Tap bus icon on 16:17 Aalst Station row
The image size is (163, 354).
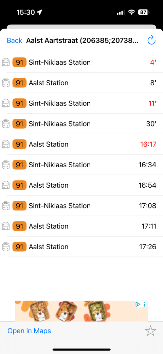[x=6, y=144]
